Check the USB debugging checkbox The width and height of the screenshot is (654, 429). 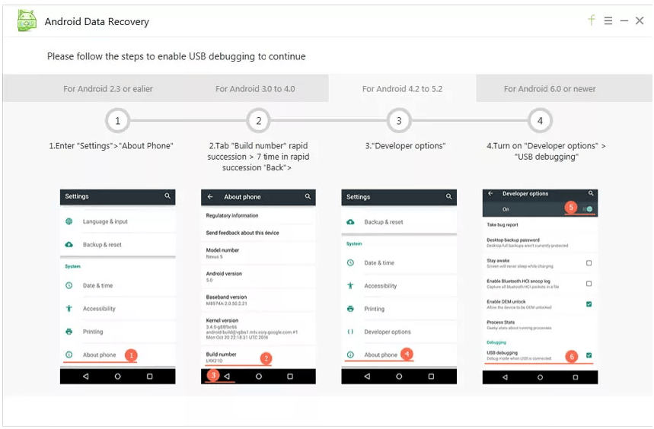[589, 355]
